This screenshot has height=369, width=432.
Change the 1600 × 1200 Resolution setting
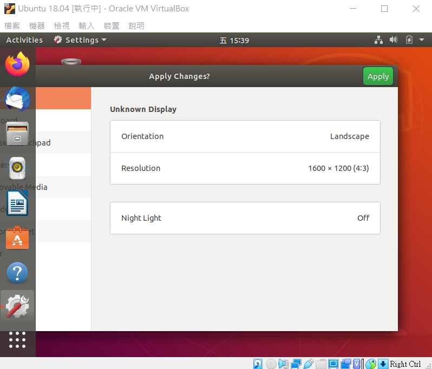[245, 168]
